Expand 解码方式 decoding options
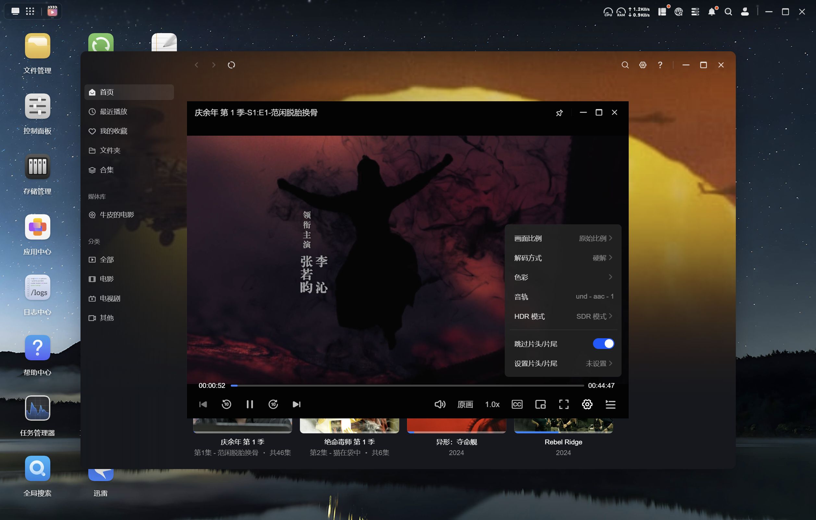This screenshot has width=816, height=520. tap(563, 258)
